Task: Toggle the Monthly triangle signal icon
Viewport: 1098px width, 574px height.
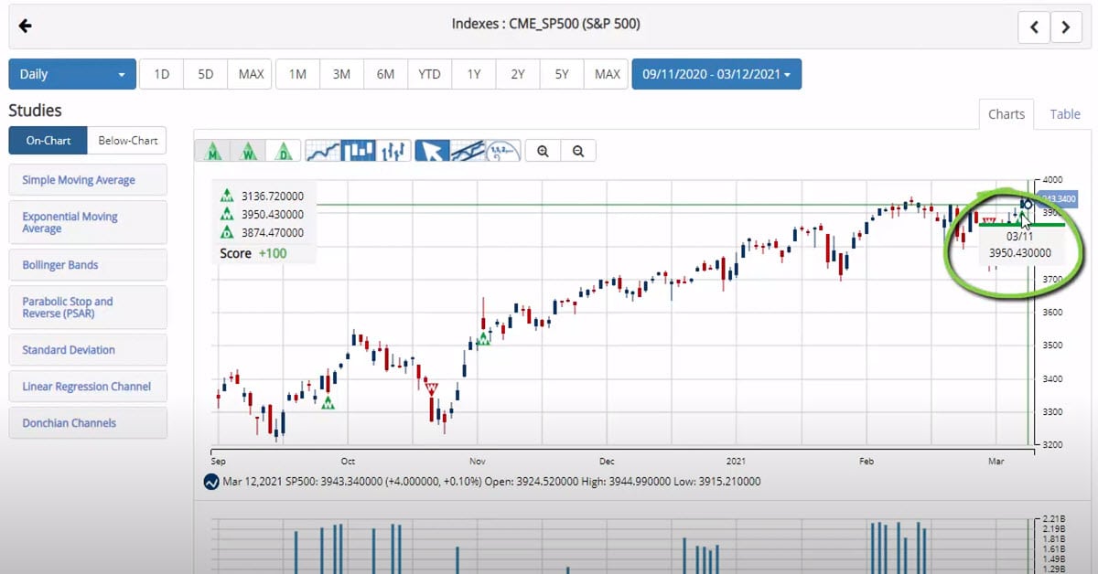Action: coord(213,151)
